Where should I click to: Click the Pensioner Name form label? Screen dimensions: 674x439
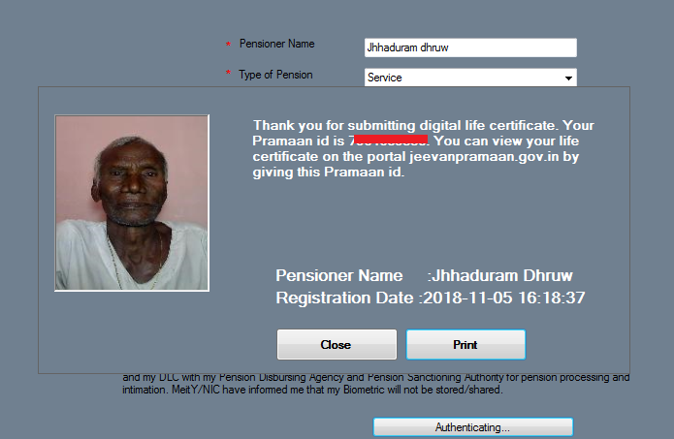click(x=276, y=44)
